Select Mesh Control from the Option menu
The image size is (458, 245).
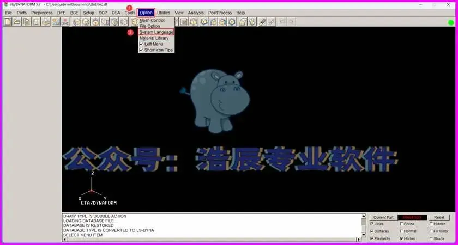(x=152, y=21)
